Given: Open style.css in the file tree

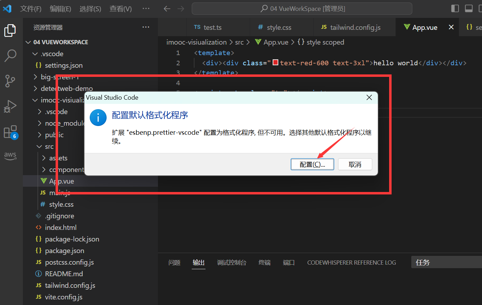Looking at the screenshot, I should (x=90, y=204).
